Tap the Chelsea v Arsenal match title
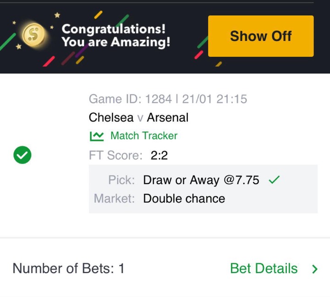This screenshot has width=330, height=297. [x=138, y=118]
